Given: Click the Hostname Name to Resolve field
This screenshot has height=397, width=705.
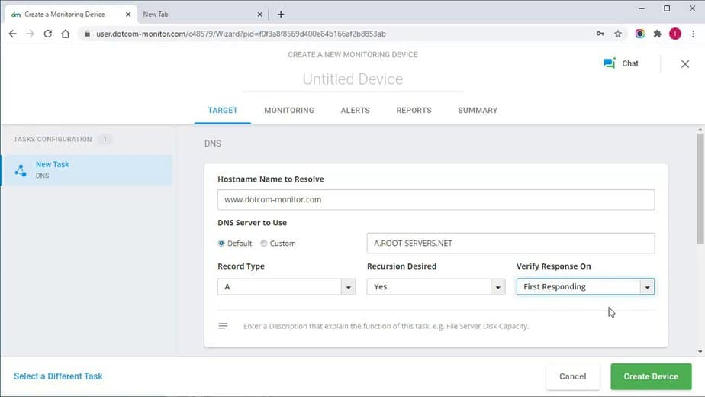Looking at the screenshot, I should [x=436, y=199].
